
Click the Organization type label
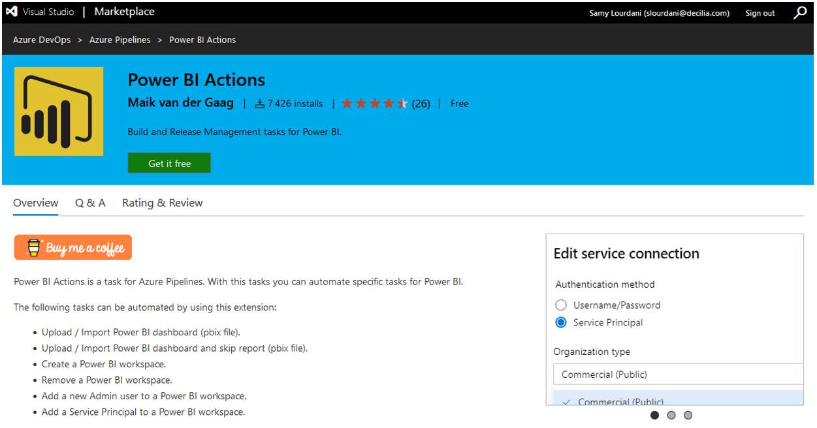pyautogui.click(x=592, y=352)
